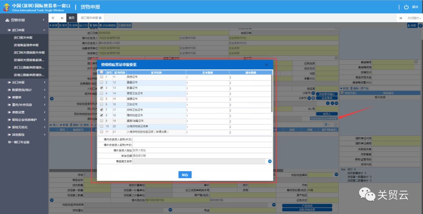Expand the 出口申报 sidebar group
The image size is (423, 214).
click(x=24, y=82)
